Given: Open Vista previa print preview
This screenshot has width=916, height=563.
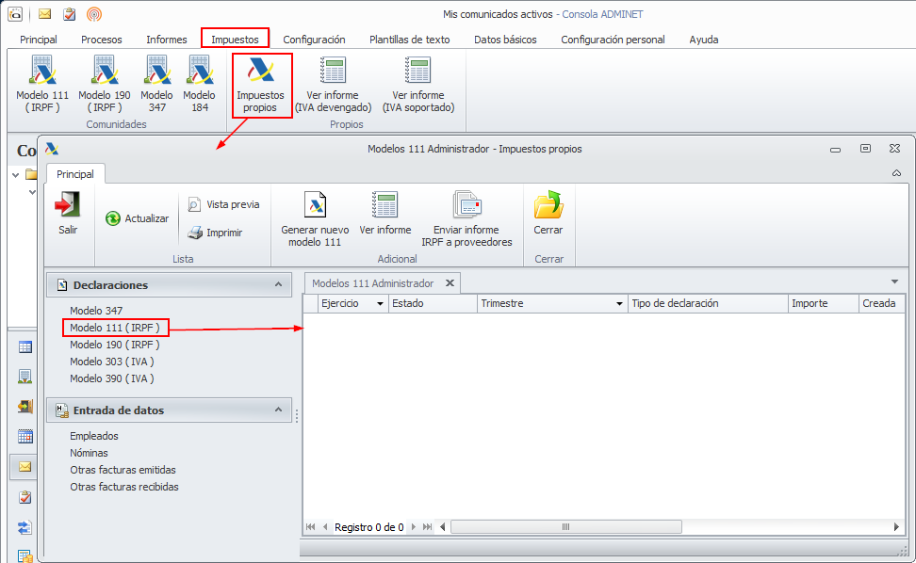Looking at the screenshot, I should tap(223, 204).
